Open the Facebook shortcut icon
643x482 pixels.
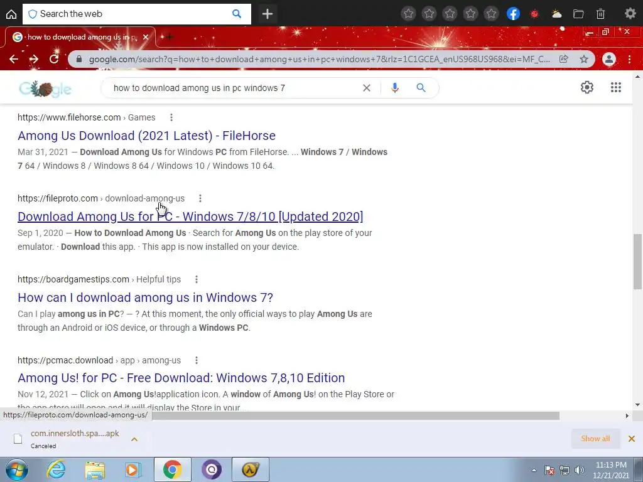coord(513,14)
